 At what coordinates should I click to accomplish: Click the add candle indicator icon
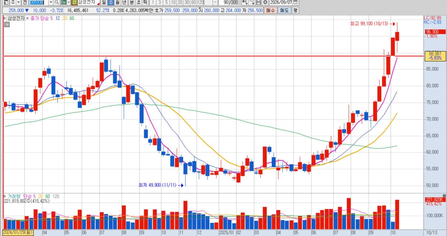pyautogui.click(x=245, y=3)
